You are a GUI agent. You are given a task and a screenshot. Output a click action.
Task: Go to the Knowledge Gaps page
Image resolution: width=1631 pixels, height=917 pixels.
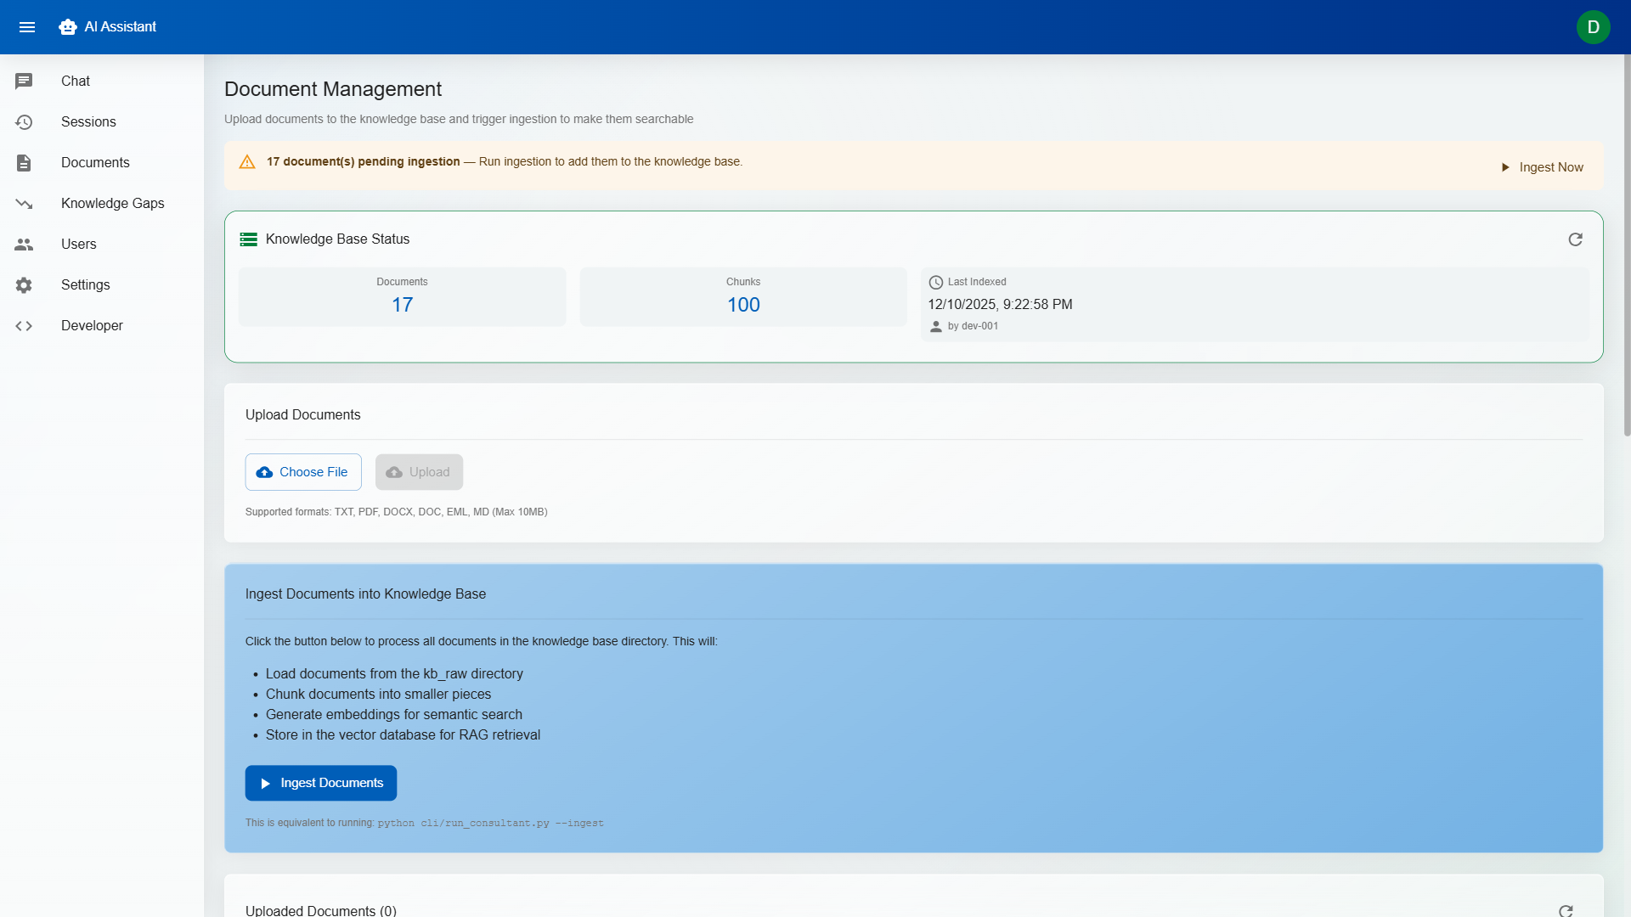click(x=112, y=204)
